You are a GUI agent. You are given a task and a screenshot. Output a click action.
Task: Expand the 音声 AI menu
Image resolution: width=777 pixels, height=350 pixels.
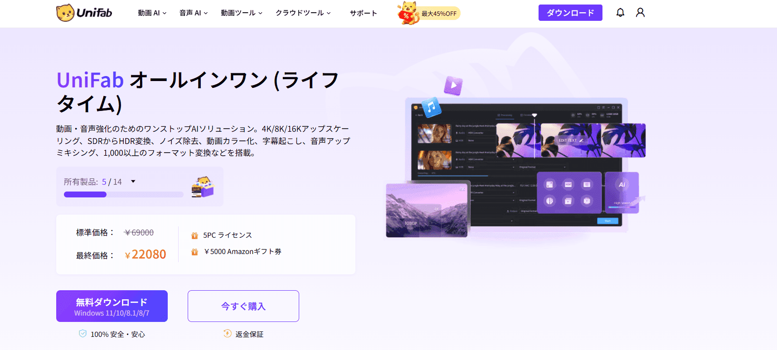[x=194, y=13]
